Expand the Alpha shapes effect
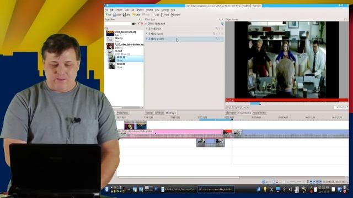The image size is (353, 198). (x=147, y=34)
